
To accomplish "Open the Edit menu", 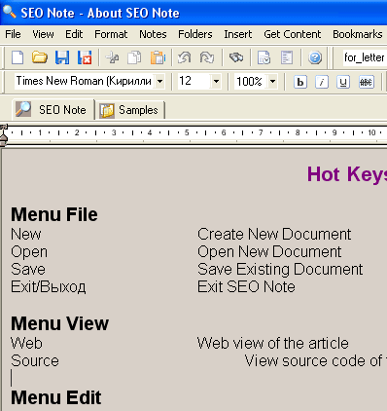I will pyautogui.click(x=74, y=34).
